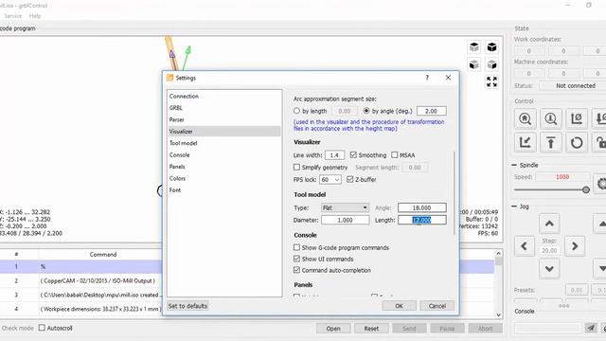Jog X left with the left chevron
606x341 pixels.
point(525,246)
